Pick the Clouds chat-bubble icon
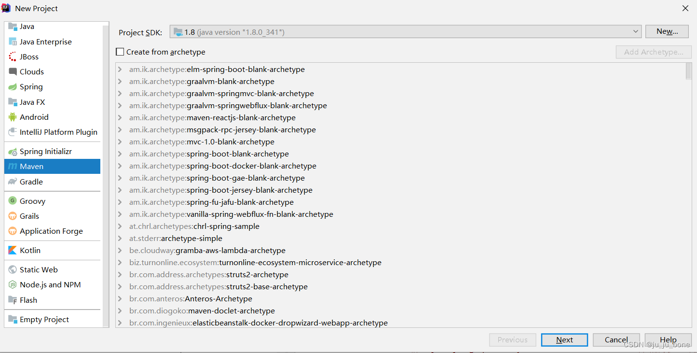The width and height of the screenshot is (697, 353). tap(13, 71)
